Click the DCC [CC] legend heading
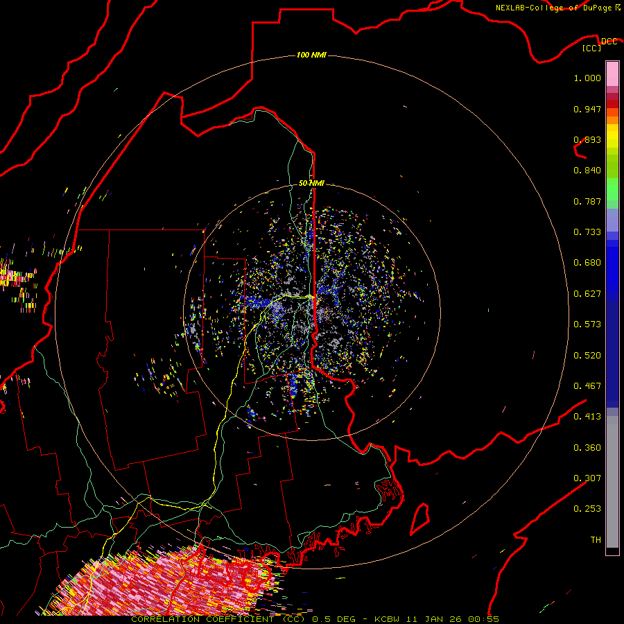 [599, 44]
